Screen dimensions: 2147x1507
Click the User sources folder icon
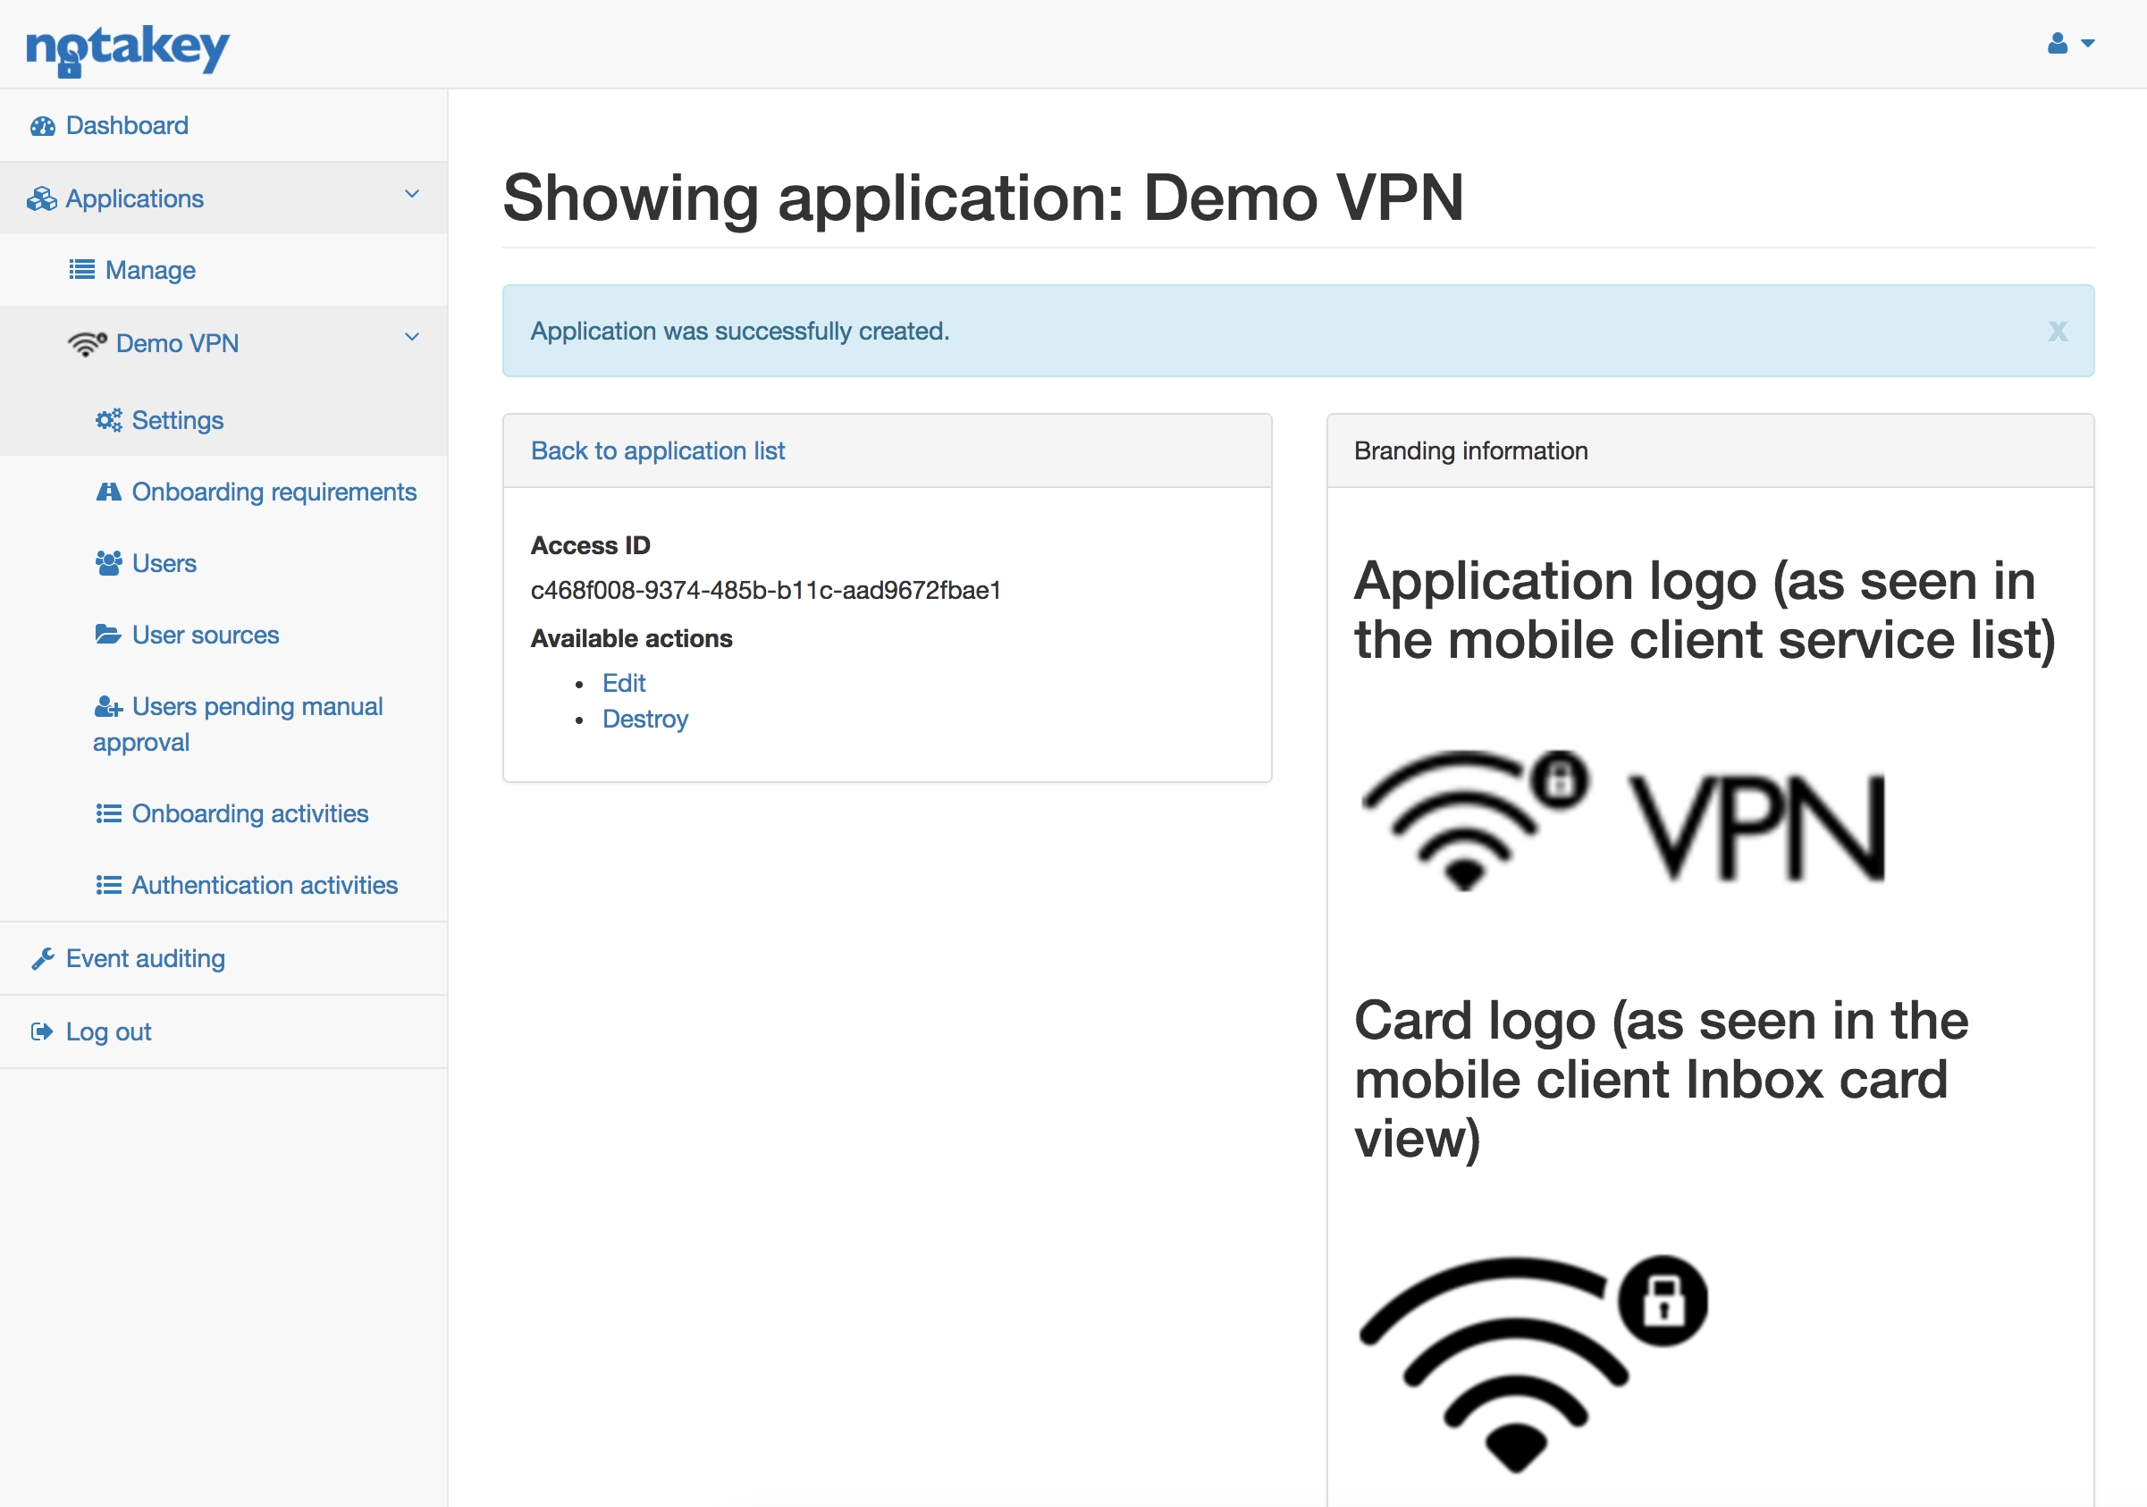(x=108, y=635)
